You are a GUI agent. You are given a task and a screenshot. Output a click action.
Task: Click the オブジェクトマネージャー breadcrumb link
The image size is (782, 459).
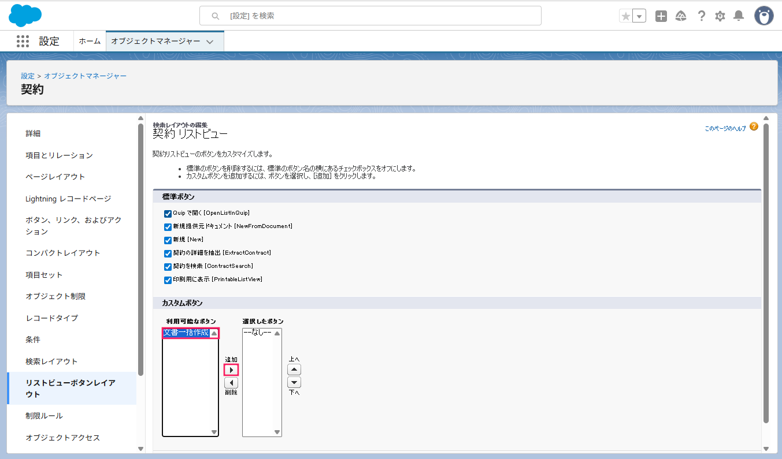point(85,76)
